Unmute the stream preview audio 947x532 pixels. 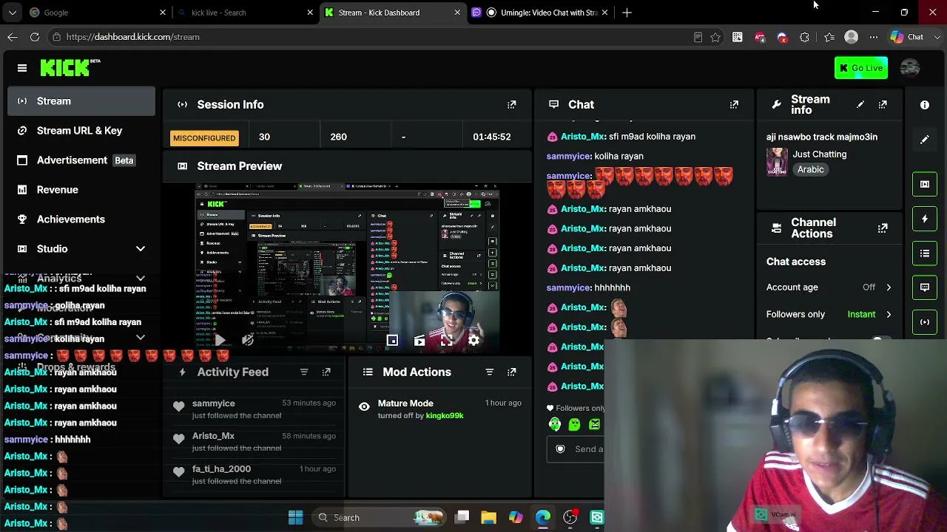[248, 341]
